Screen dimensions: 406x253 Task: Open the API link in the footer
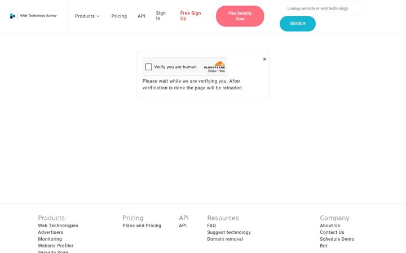(183, 225)
